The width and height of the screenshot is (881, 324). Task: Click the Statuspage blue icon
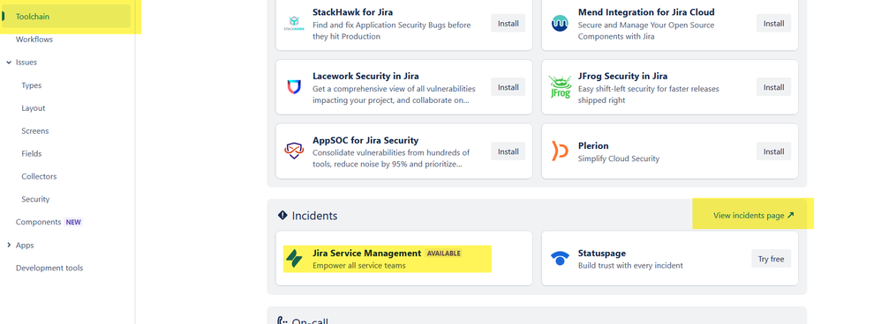(560, 259)
